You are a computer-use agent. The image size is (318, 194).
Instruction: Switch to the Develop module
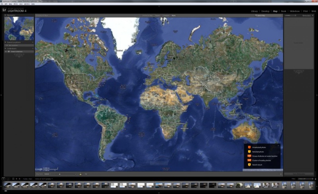tap(266, 11)
